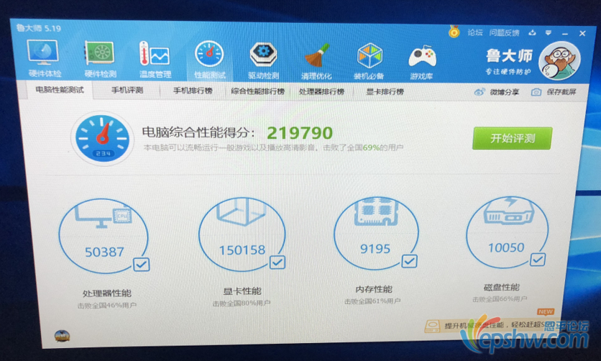Viewport: 601px width, 361px height.
Task: Switch to the 显卡排行榜 tab
Action: [385, 91]
